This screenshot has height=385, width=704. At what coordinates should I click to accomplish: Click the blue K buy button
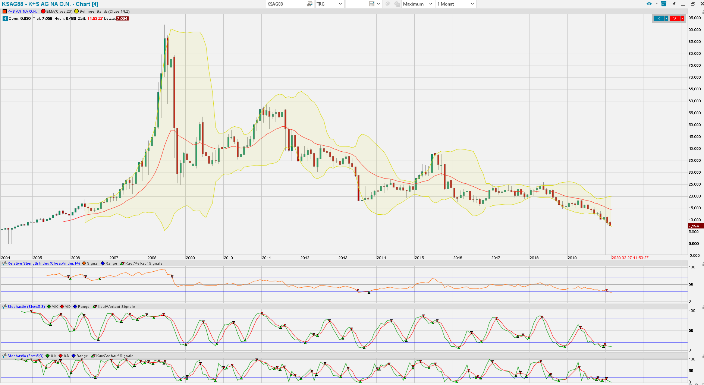click(x=659, y=19)
